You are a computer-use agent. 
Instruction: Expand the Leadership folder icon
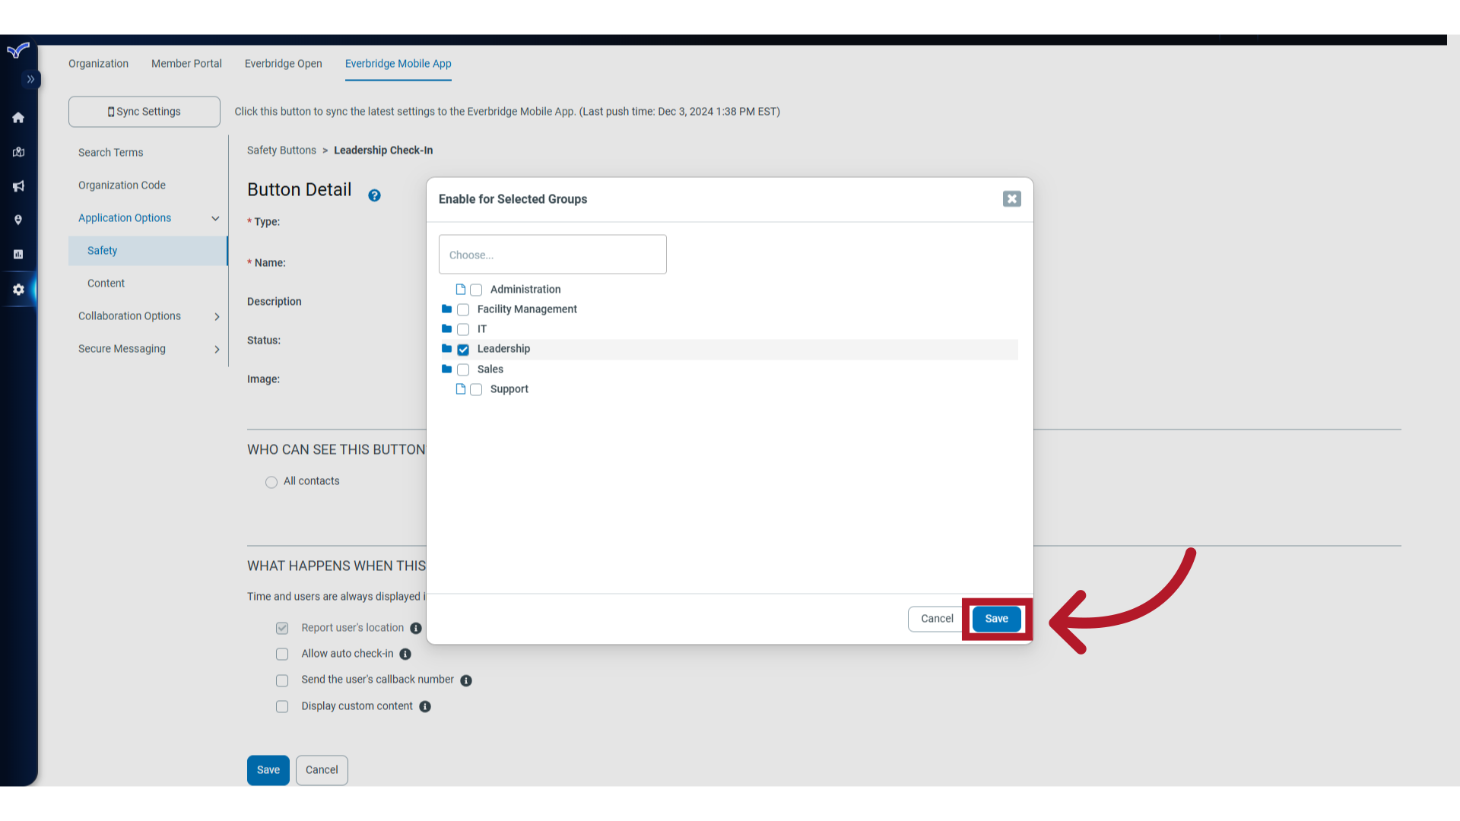point(447,348)
